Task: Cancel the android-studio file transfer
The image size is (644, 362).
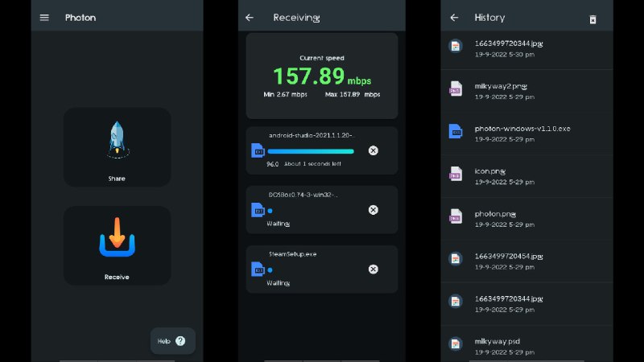Action: 373,150
